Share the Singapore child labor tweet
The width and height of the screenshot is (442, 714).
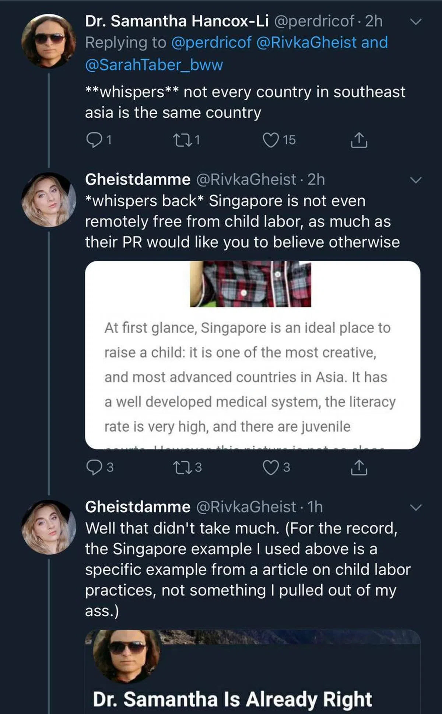pos(358,467)
